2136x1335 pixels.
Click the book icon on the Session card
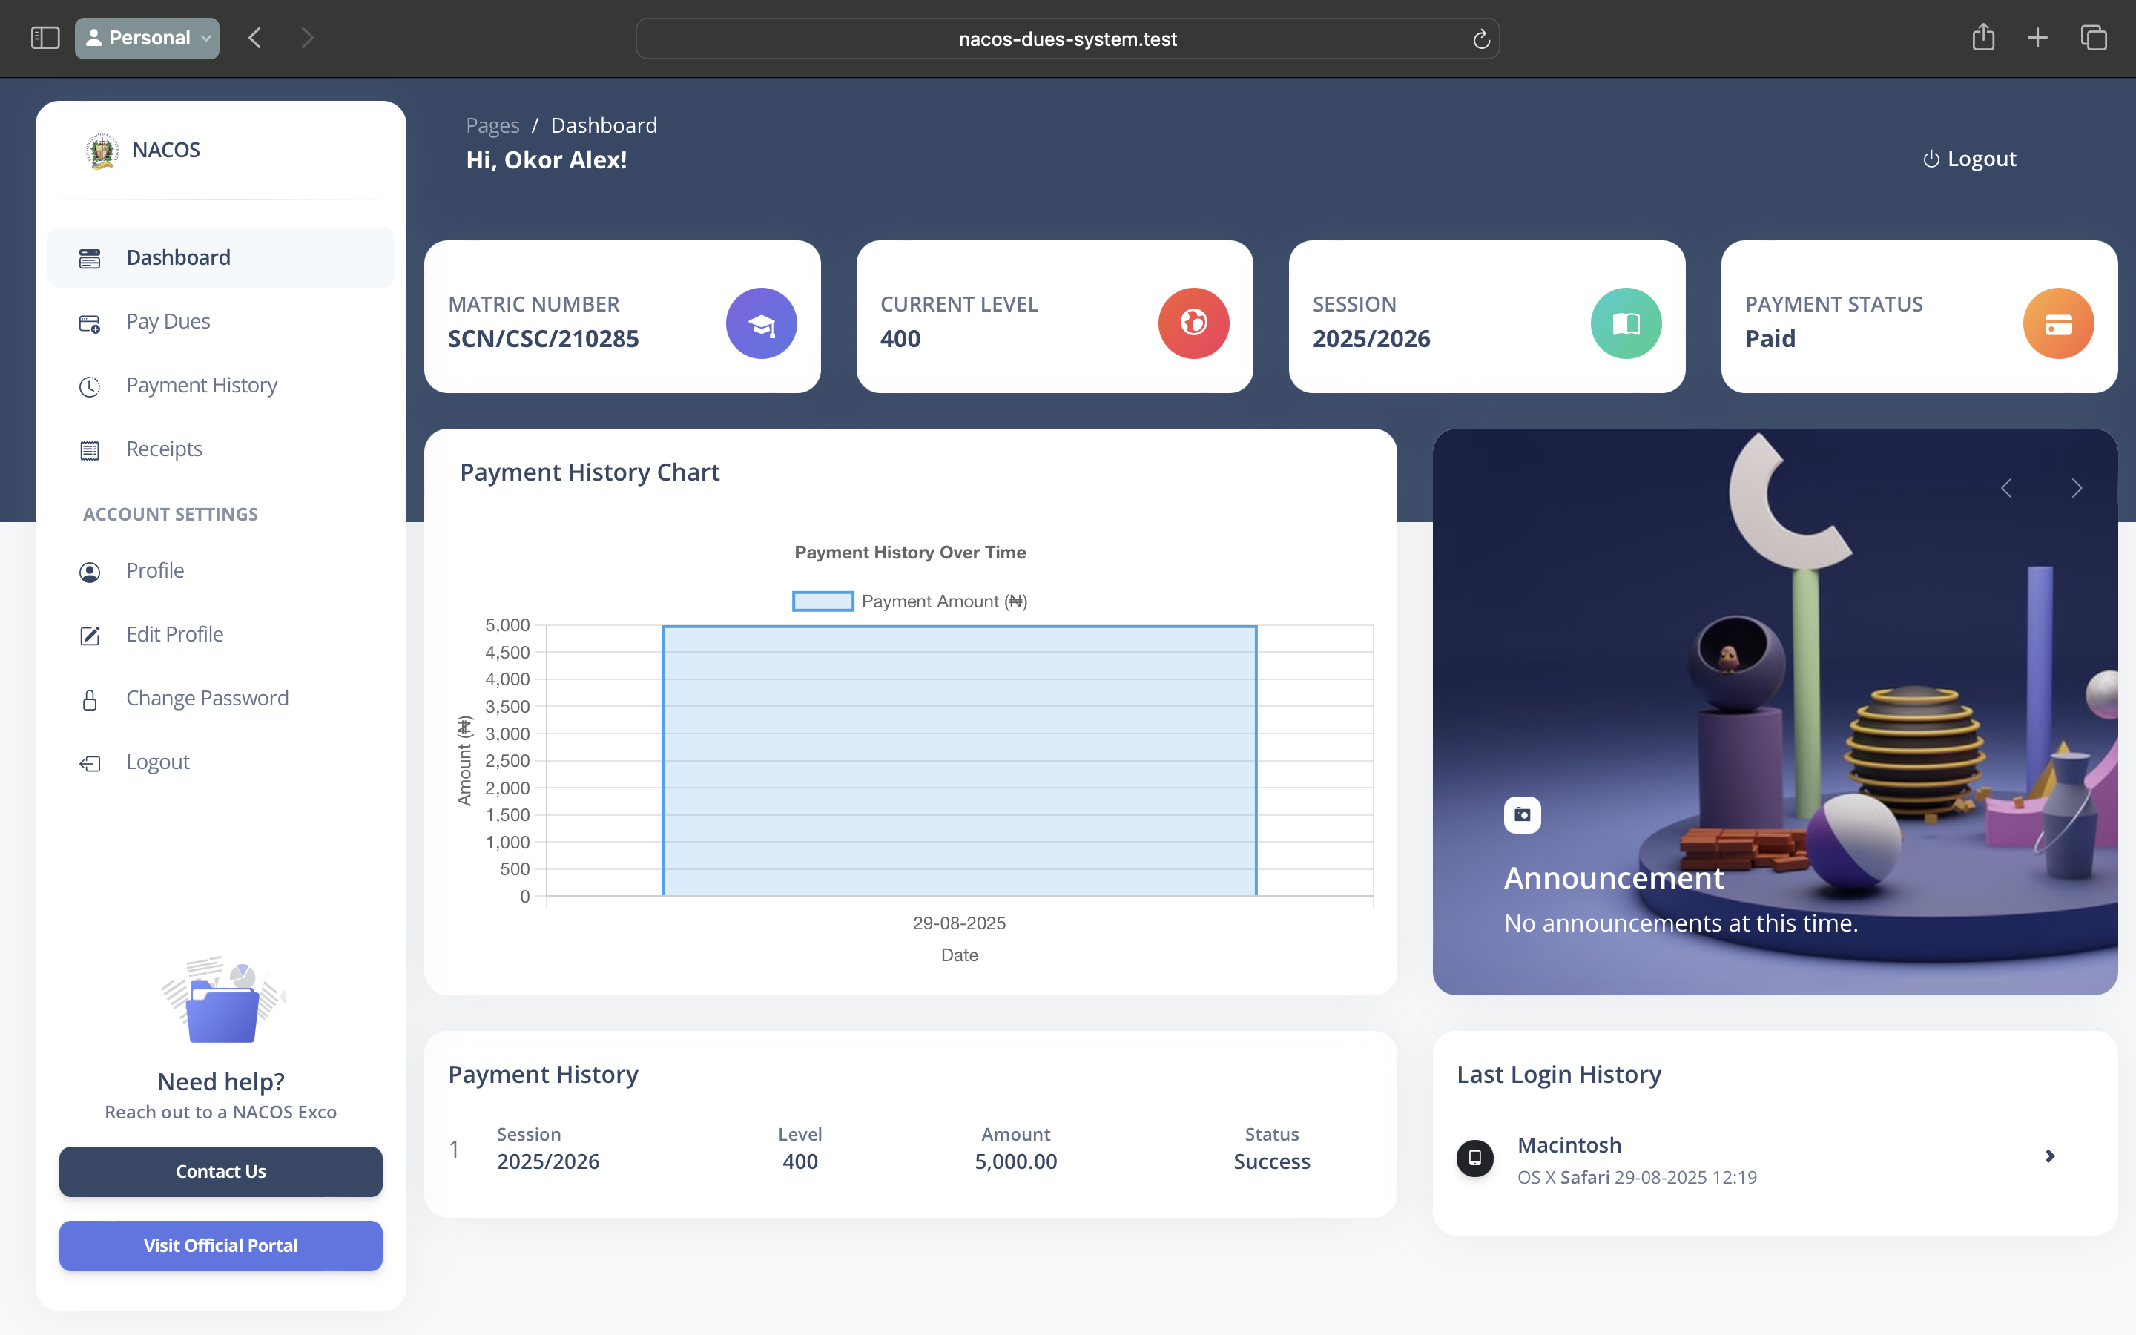(x=1625, y=323)
